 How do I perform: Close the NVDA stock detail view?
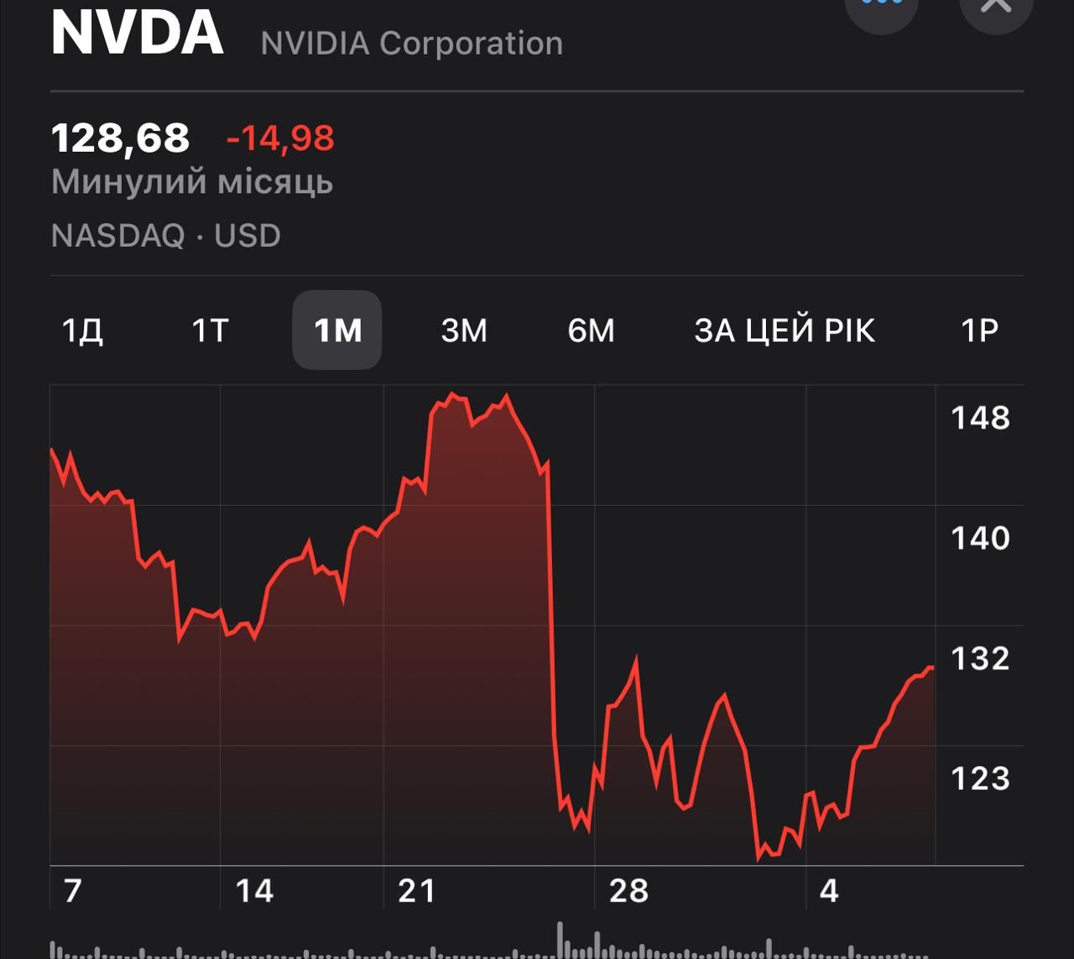(x=995, y=7)
